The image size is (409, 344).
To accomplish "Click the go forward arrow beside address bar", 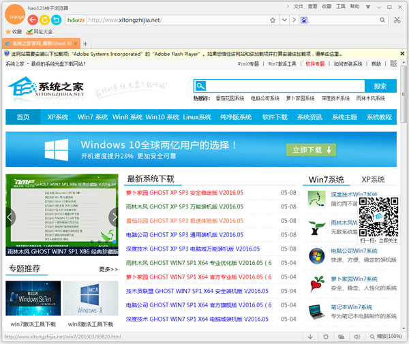I will [294, 20].
